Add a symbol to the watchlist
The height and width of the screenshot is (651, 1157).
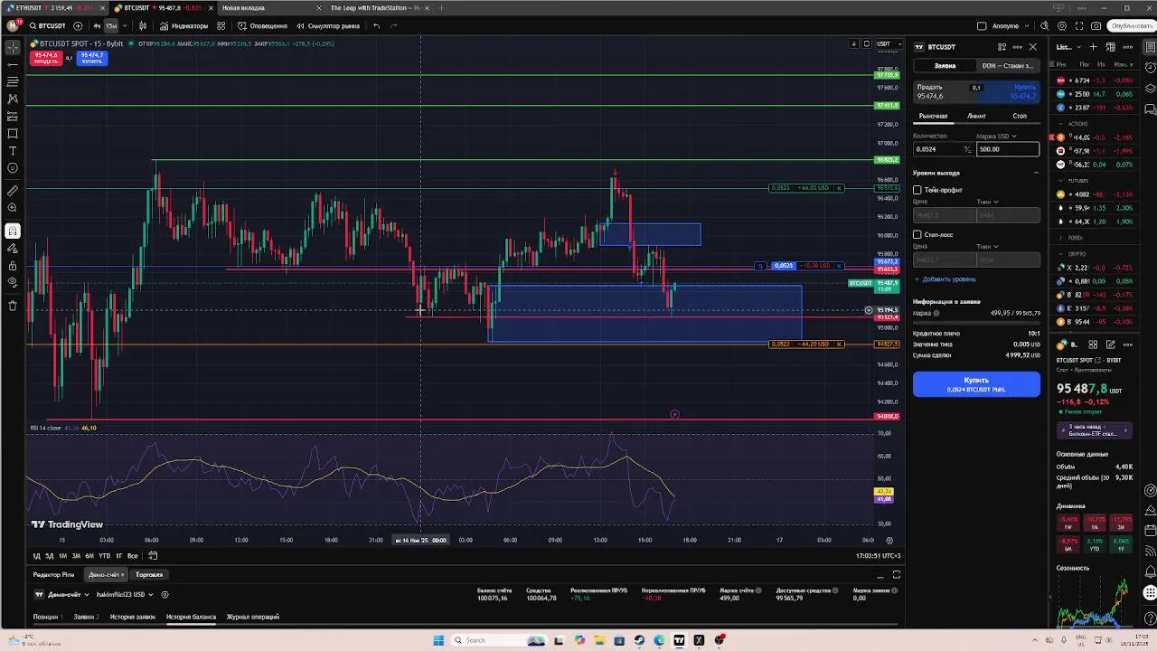(1094, 47)
